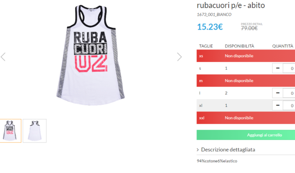Select the back view thumbnail
The height and width of the screenshot is (173, 295).
(x=34, y=131)
